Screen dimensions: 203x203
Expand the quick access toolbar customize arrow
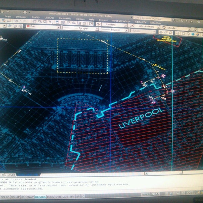click(29, 12)
